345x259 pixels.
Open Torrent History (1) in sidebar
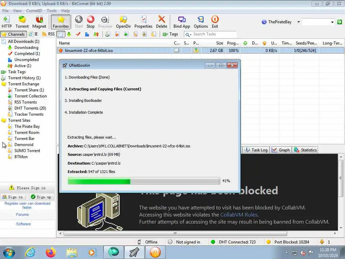[24, 78]
